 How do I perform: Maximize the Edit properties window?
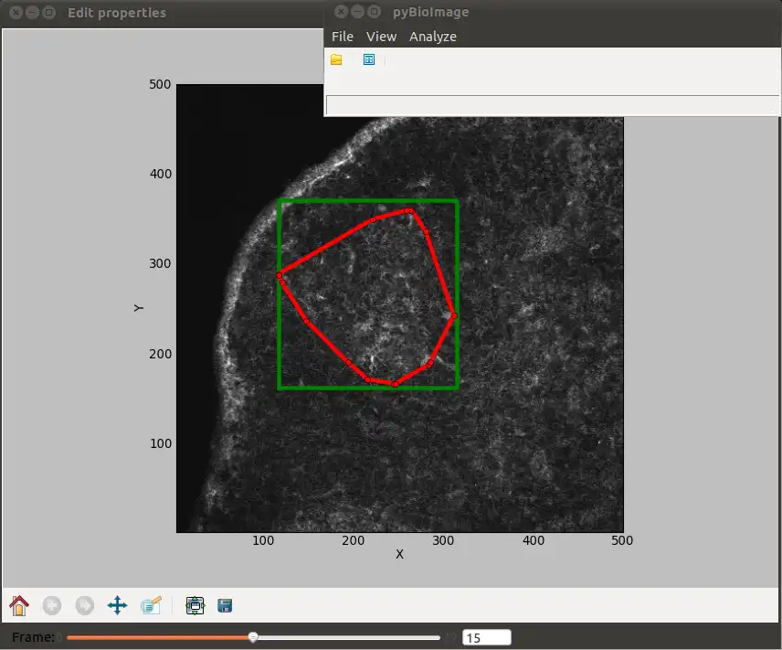(x=49, y=13)
